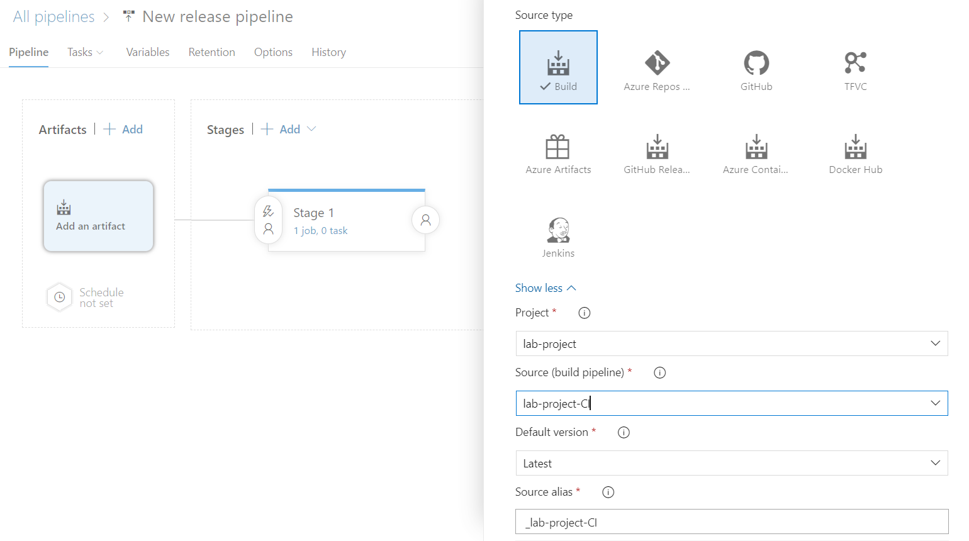Select Jenkins as the artifact source

point(558,237)
